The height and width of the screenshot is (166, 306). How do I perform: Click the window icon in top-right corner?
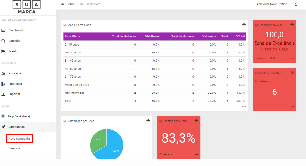pos(296,4)
